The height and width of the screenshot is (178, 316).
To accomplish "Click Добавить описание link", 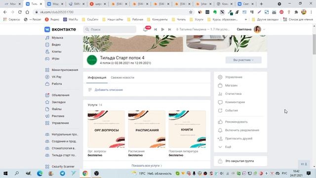I will tap(109, 90).
